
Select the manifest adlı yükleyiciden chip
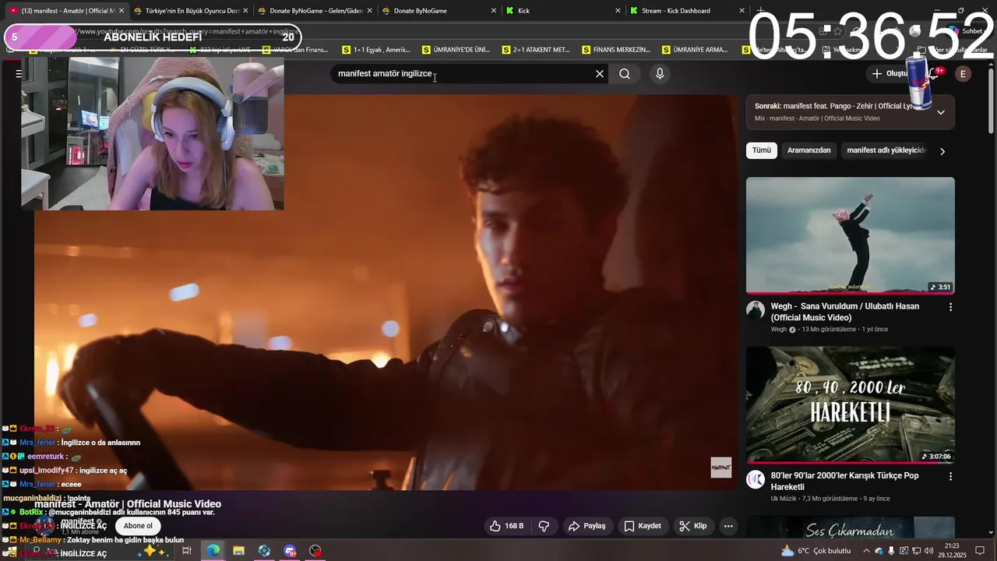(886, 150)
